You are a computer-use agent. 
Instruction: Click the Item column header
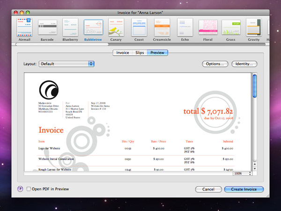point(41,142)
